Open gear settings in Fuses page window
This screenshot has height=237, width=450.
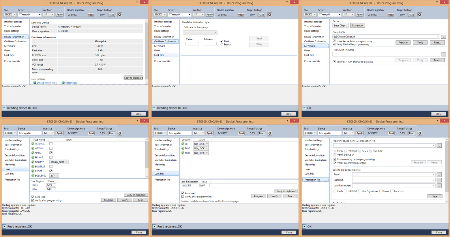pyautogui.click(x=120, y=133)
